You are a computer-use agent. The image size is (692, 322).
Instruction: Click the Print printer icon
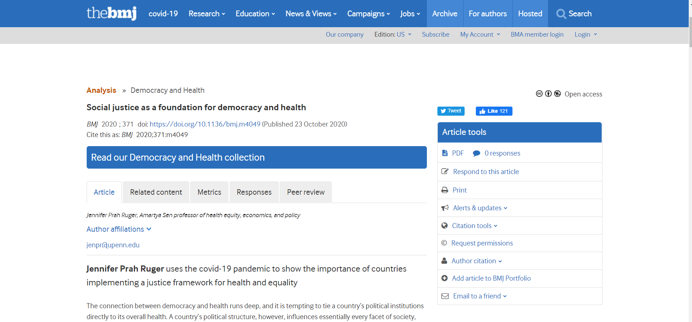pyautogui.click(x=445, y=190)
